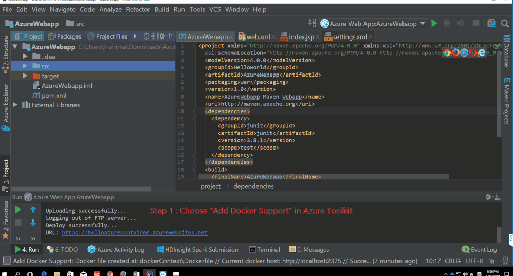Click the Stop square in Run panel
The height and width of the screenshot is (276, 513).
[18, 223]
